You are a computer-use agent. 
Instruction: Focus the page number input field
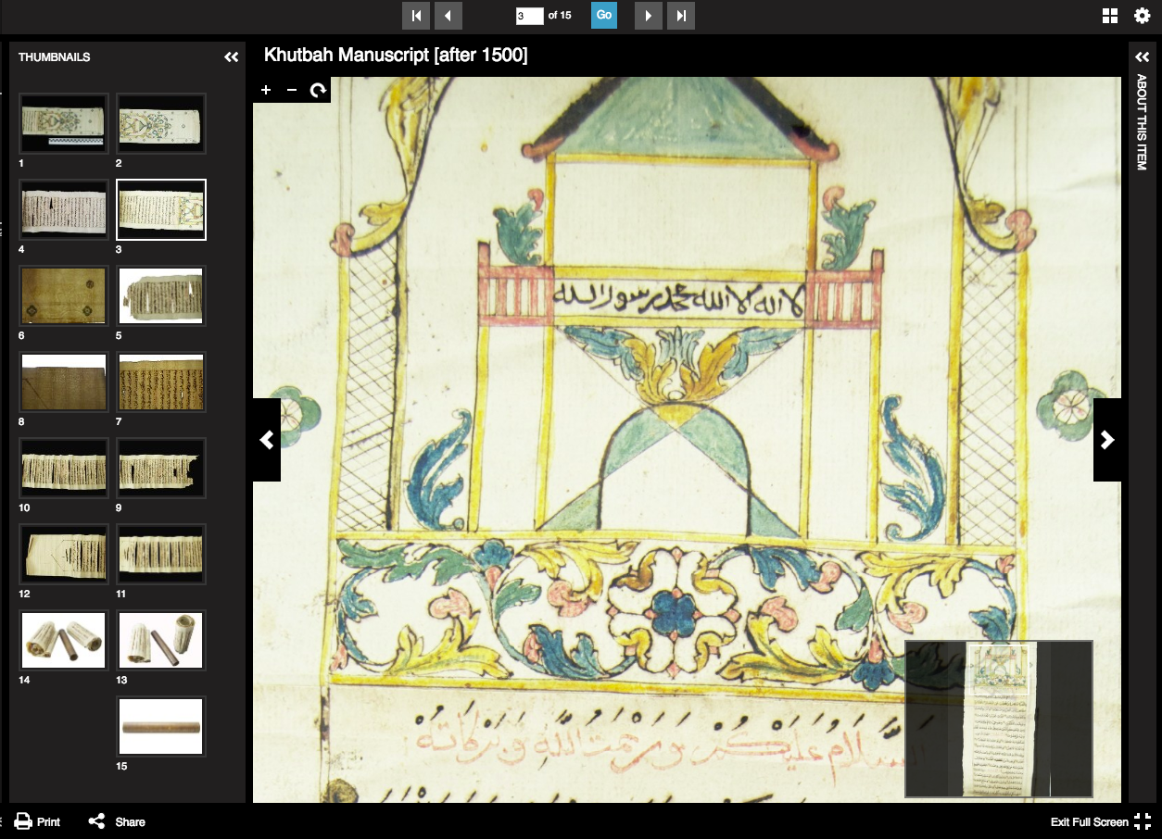529,16
